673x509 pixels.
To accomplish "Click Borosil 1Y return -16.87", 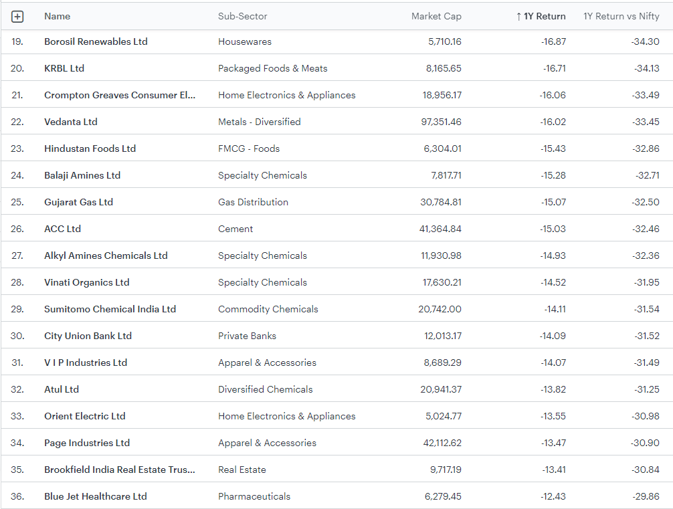I will point(553,41).
